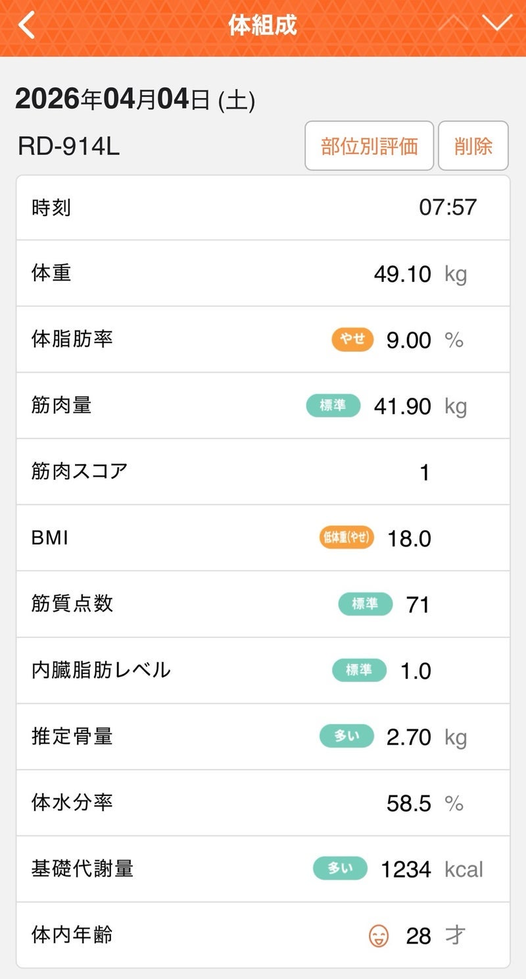Tap the RD-914L device model label
Viewport: 526px width, 979px height.
point(69,147)
